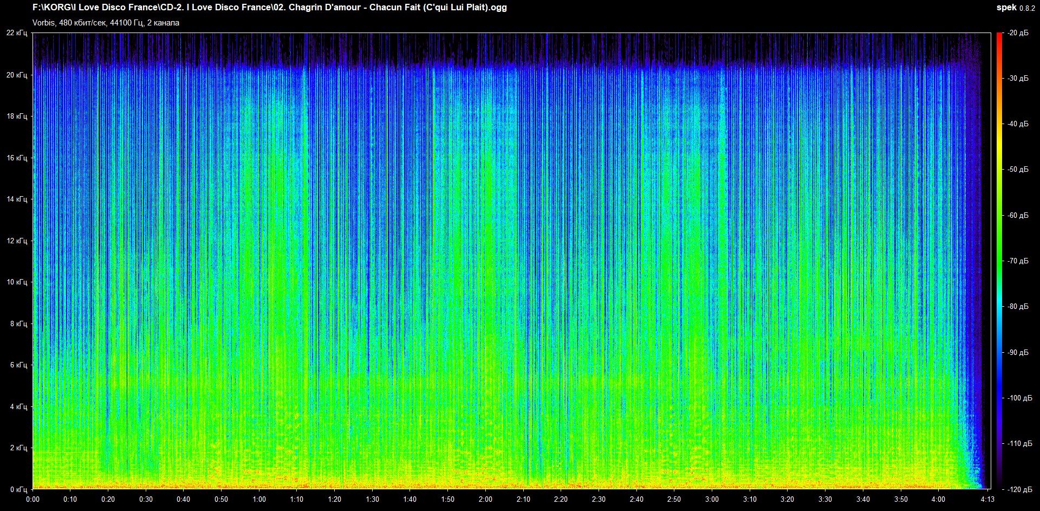Select the 2:00 time axis marker

pos(485,499)
